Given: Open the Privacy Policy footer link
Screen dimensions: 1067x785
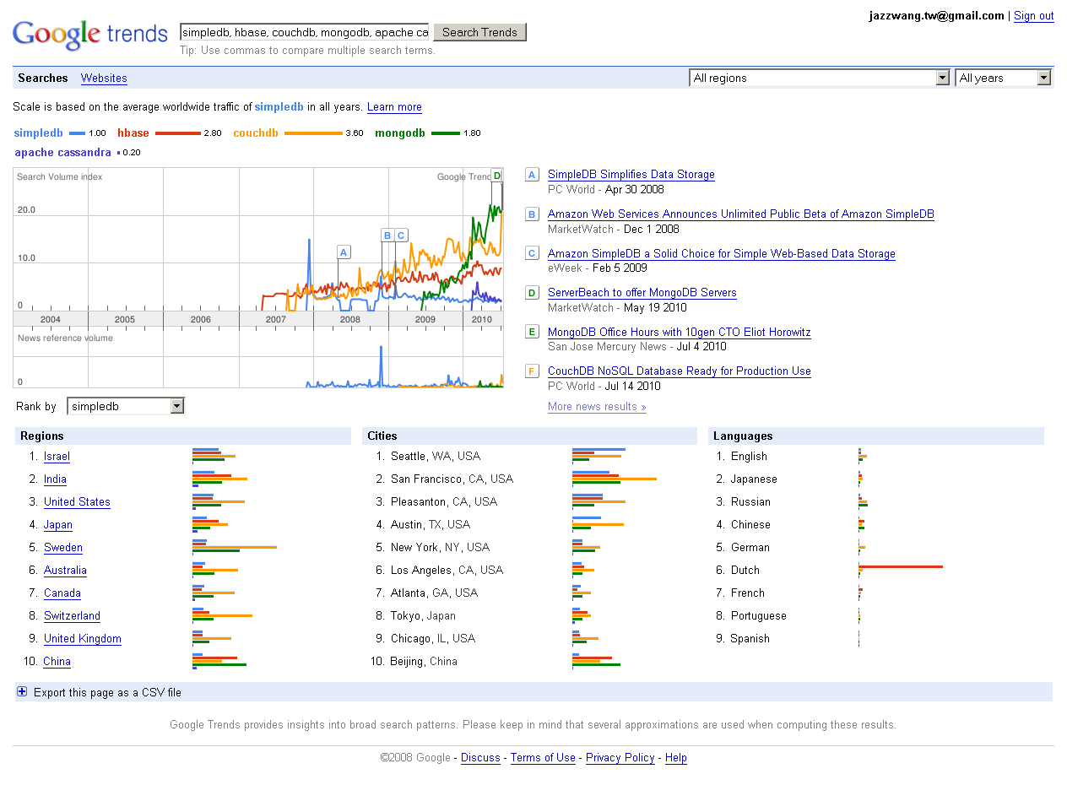Looking at the screenshot, I should (620, 757).
